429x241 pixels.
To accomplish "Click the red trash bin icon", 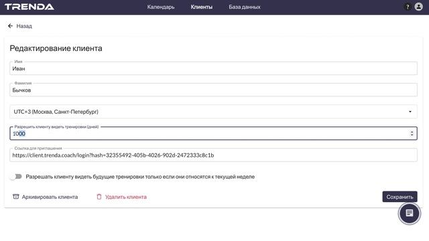I will pos(99,197).
